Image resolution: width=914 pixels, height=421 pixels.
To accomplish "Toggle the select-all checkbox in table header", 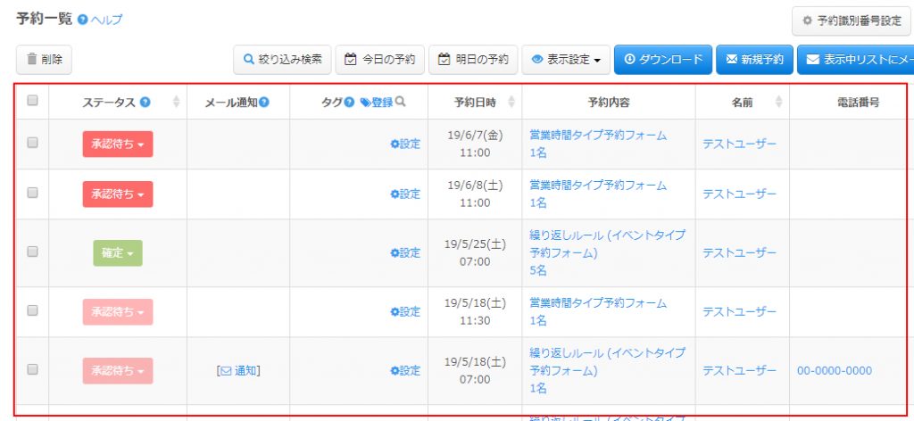I will click(32, 102).
